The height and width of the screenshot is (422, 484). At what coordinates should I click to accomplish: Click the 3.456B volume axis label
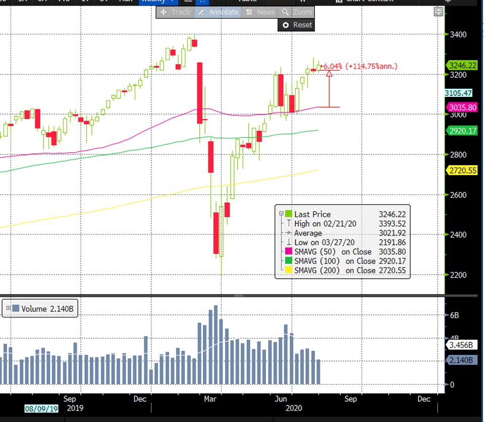click(460, 346)
